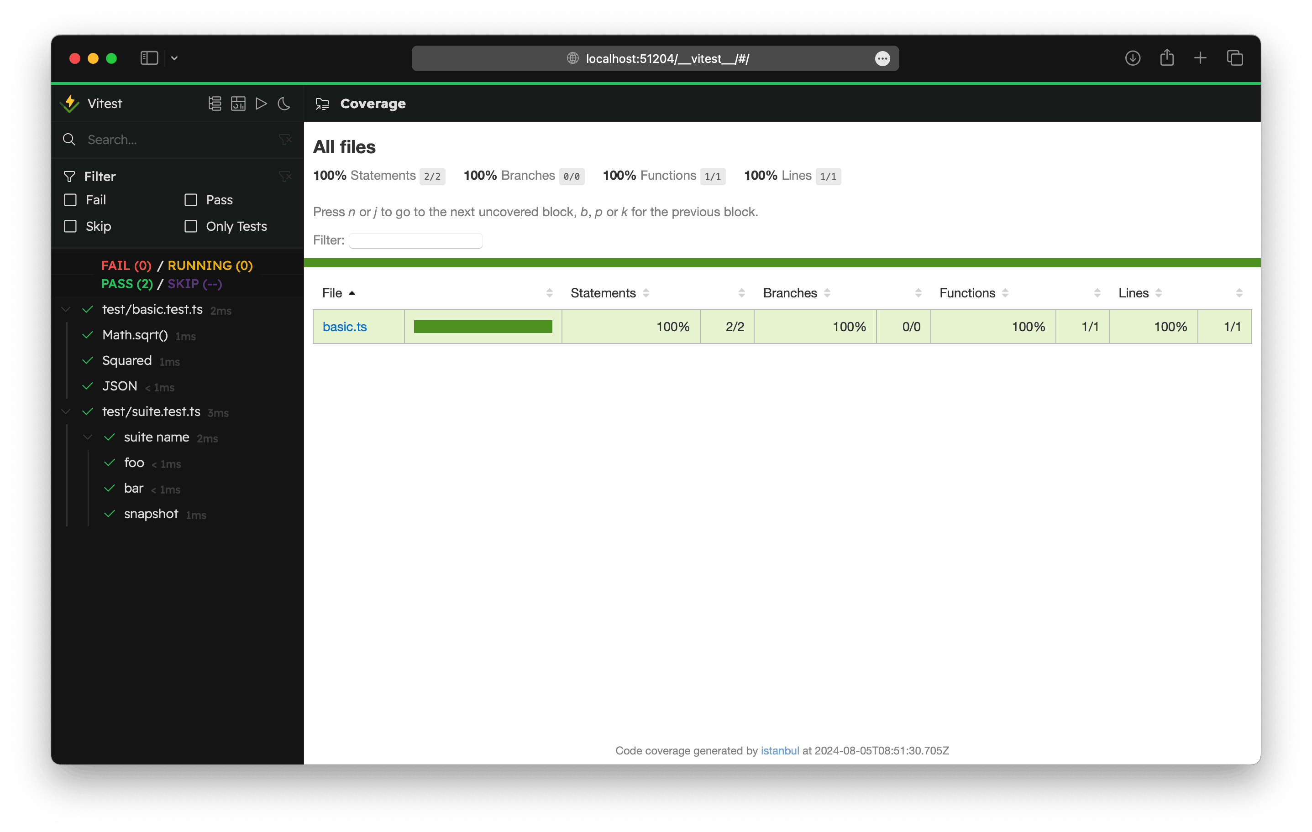Open the browser tab overview chevron

174,58
